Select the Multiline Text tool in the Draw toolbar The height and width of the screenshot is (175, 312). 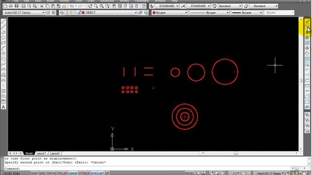pos(3,107)
